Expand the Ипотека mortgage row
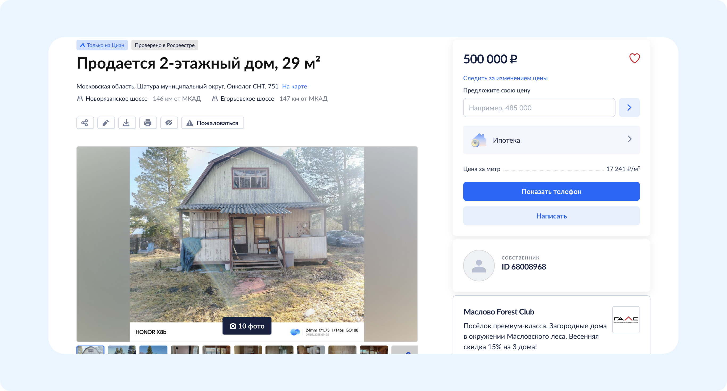The width and height of the screenshot is (727, 391). pyautogui.click(x=551, y=140)
